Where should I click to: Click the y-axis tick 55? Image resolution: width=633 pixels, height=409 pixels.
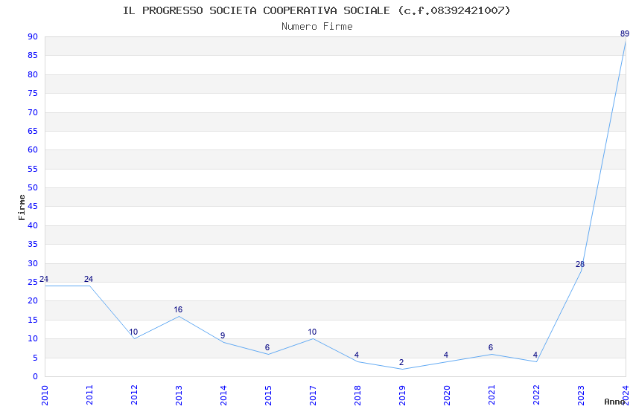33,169
